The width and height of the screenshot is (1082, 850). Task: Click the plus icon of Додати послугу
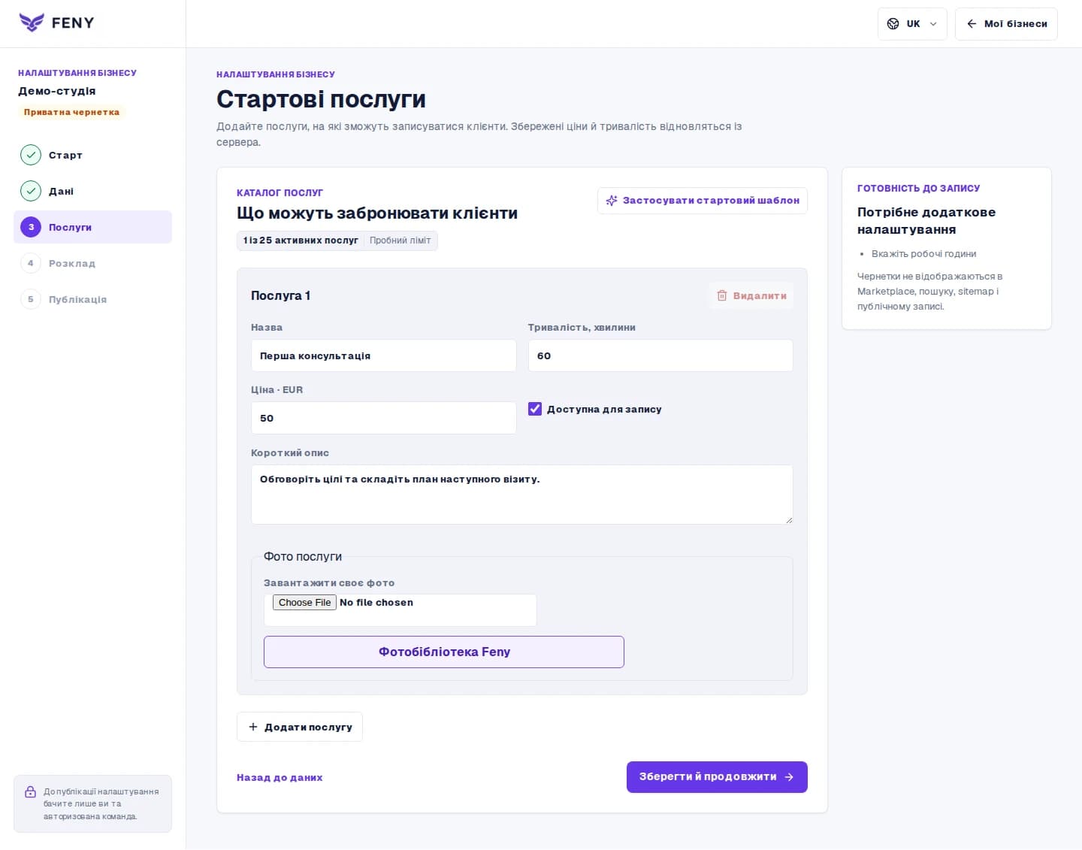(x=253, y=727)
